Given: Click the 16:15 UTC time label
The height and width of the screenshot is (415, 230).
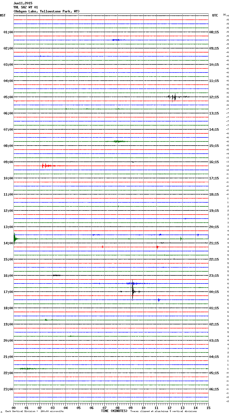Looking at the screenshot, I should coord(214,162).
